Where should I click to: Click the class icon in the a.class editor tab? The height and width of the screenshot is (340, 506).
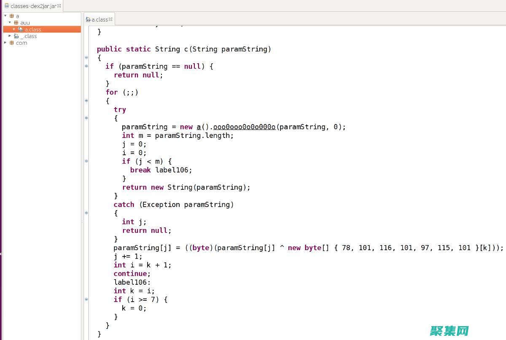(x=87, y=19)
